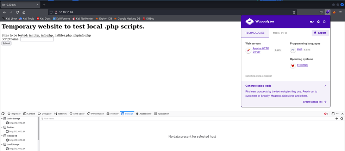Toggle the Wappalyzer enable switch

click(312, 22)
